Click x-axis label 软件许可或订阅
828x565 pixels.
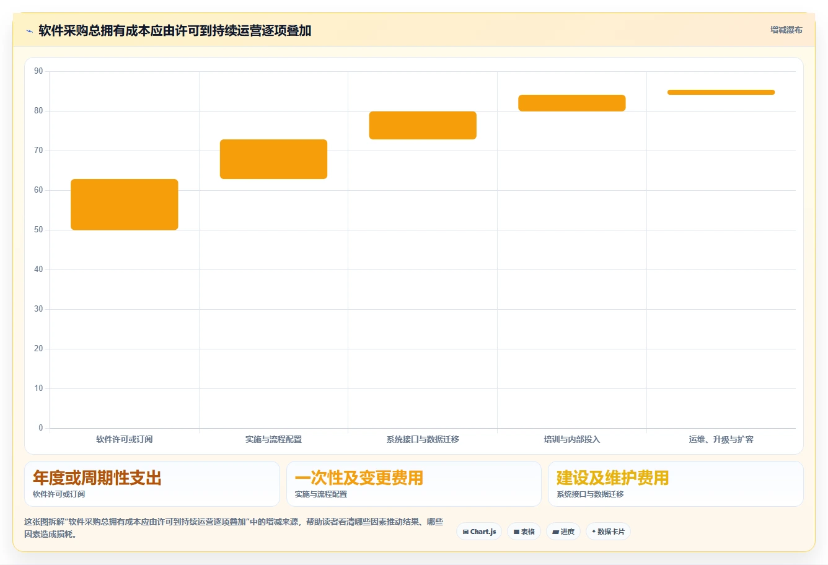coord(125,439)
